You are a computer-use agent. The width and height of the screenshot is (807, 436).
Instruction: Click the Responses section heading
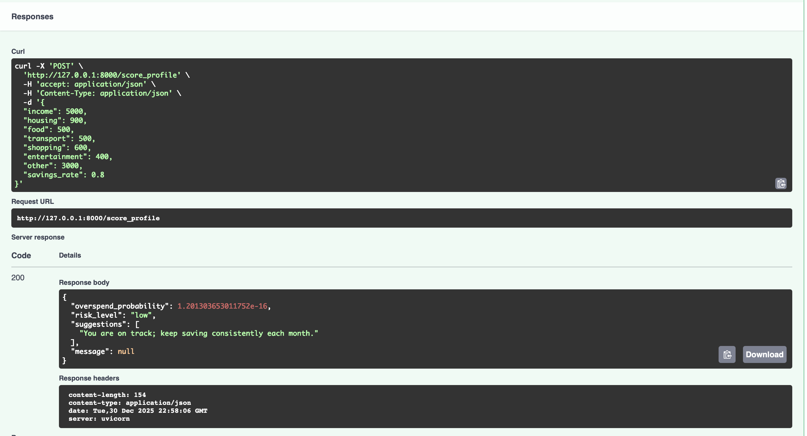32,17
